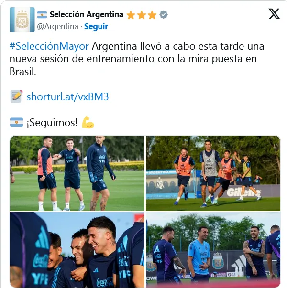Click the Gillette banner in running photo
The height and width of the screenshot is (288, 287).
click(243, 192)
